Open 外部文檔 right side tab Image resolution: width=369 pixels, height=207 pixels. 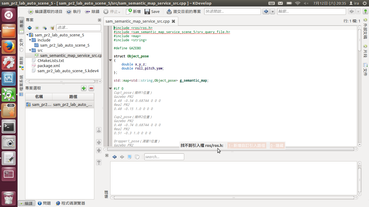click(365, 29)
